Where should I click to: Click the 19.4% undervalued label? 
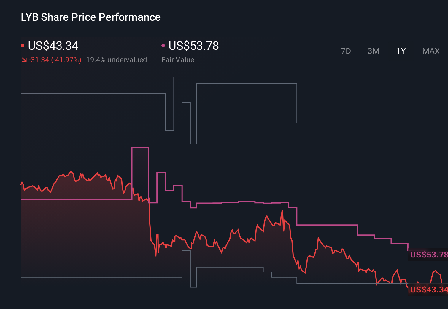(117, 60)
